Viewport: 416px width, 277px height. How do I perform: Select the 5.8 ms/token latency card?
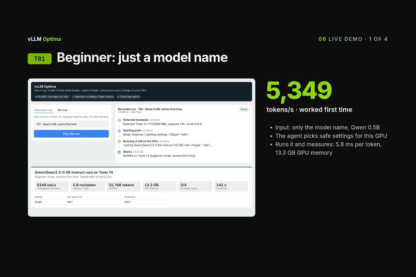(x=88, y=186)
